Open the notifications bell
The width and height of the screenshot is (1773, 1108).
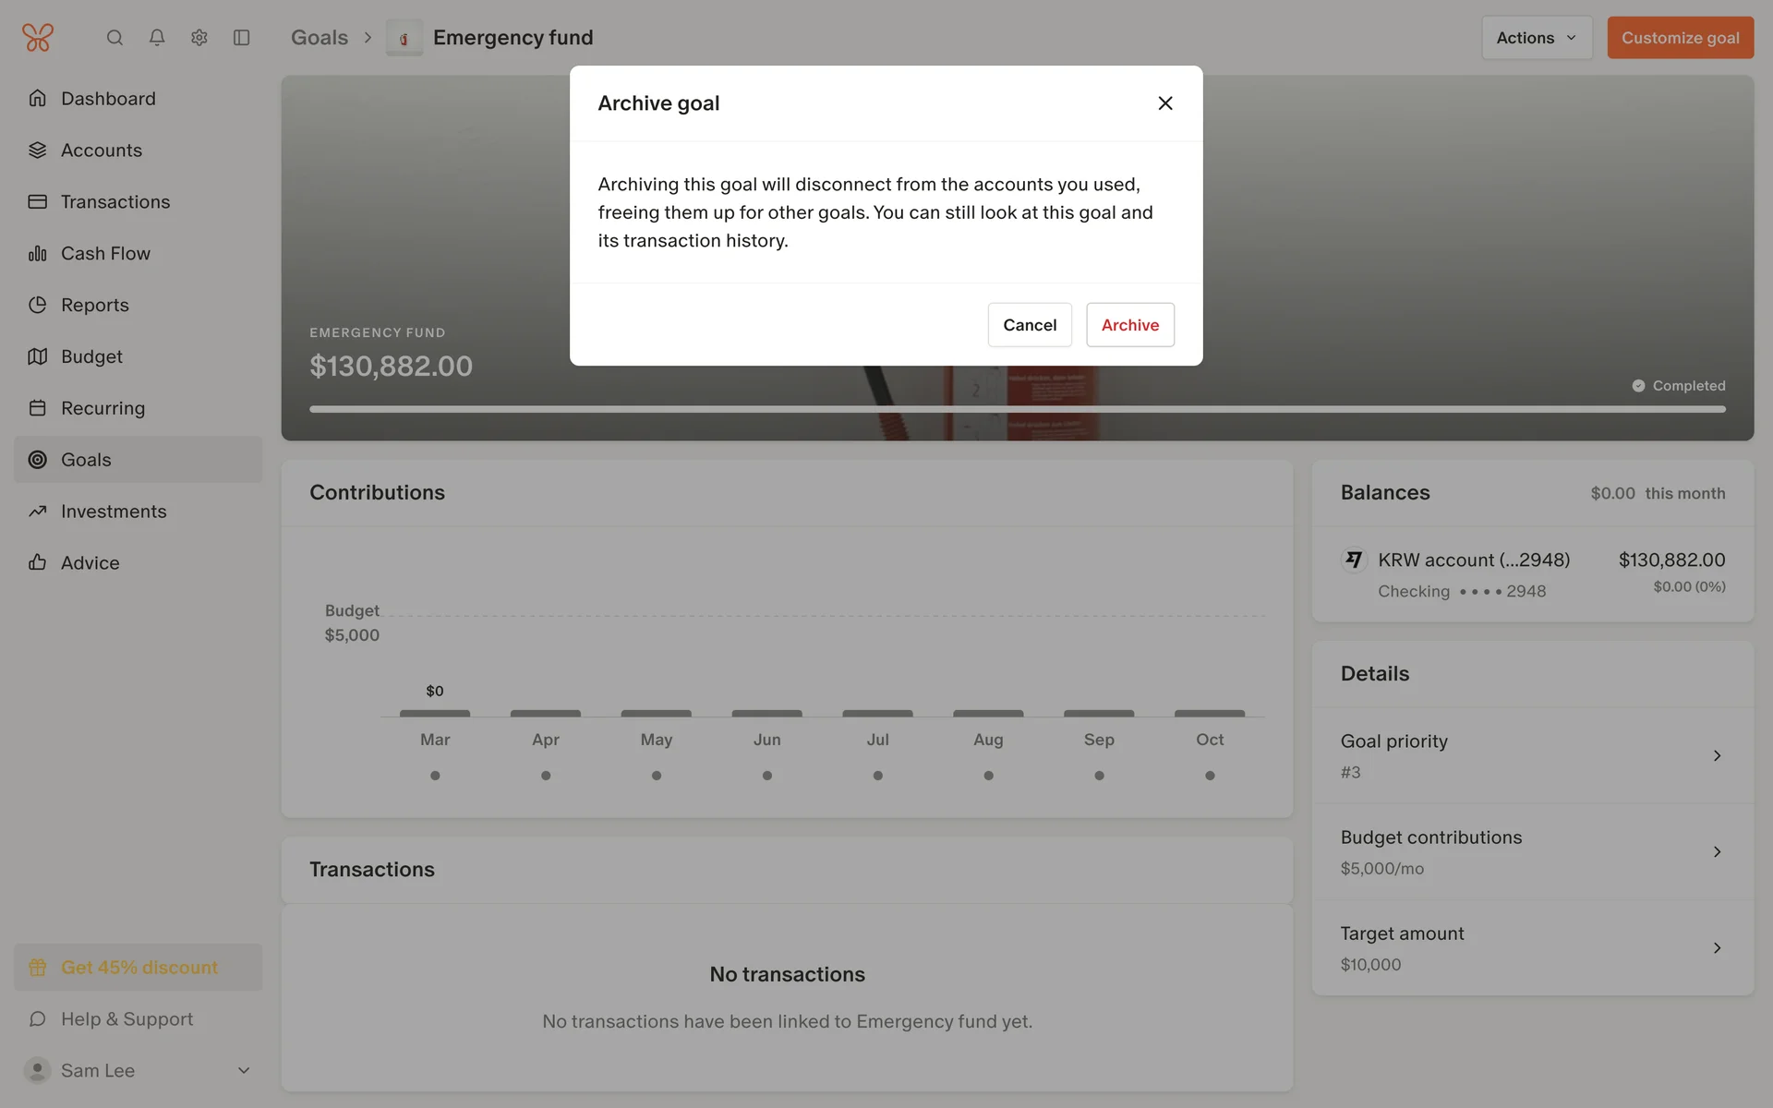157,38
